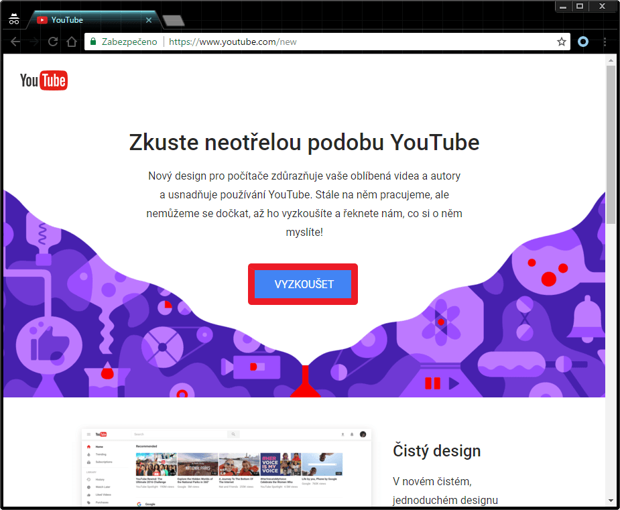Click the forward navigation arrow

34,42
